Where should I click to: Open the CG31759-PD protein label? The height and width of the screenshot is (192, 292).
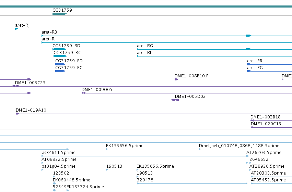pyautogui.click(x=69, y=61)
